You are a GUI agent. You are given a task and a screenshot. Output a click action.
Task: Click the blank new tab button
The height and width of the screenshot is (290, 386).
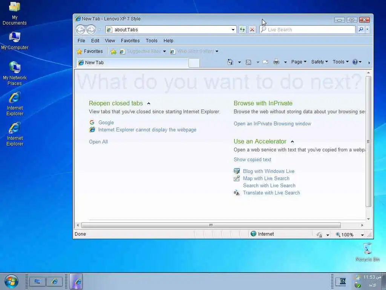pos(194,63)
